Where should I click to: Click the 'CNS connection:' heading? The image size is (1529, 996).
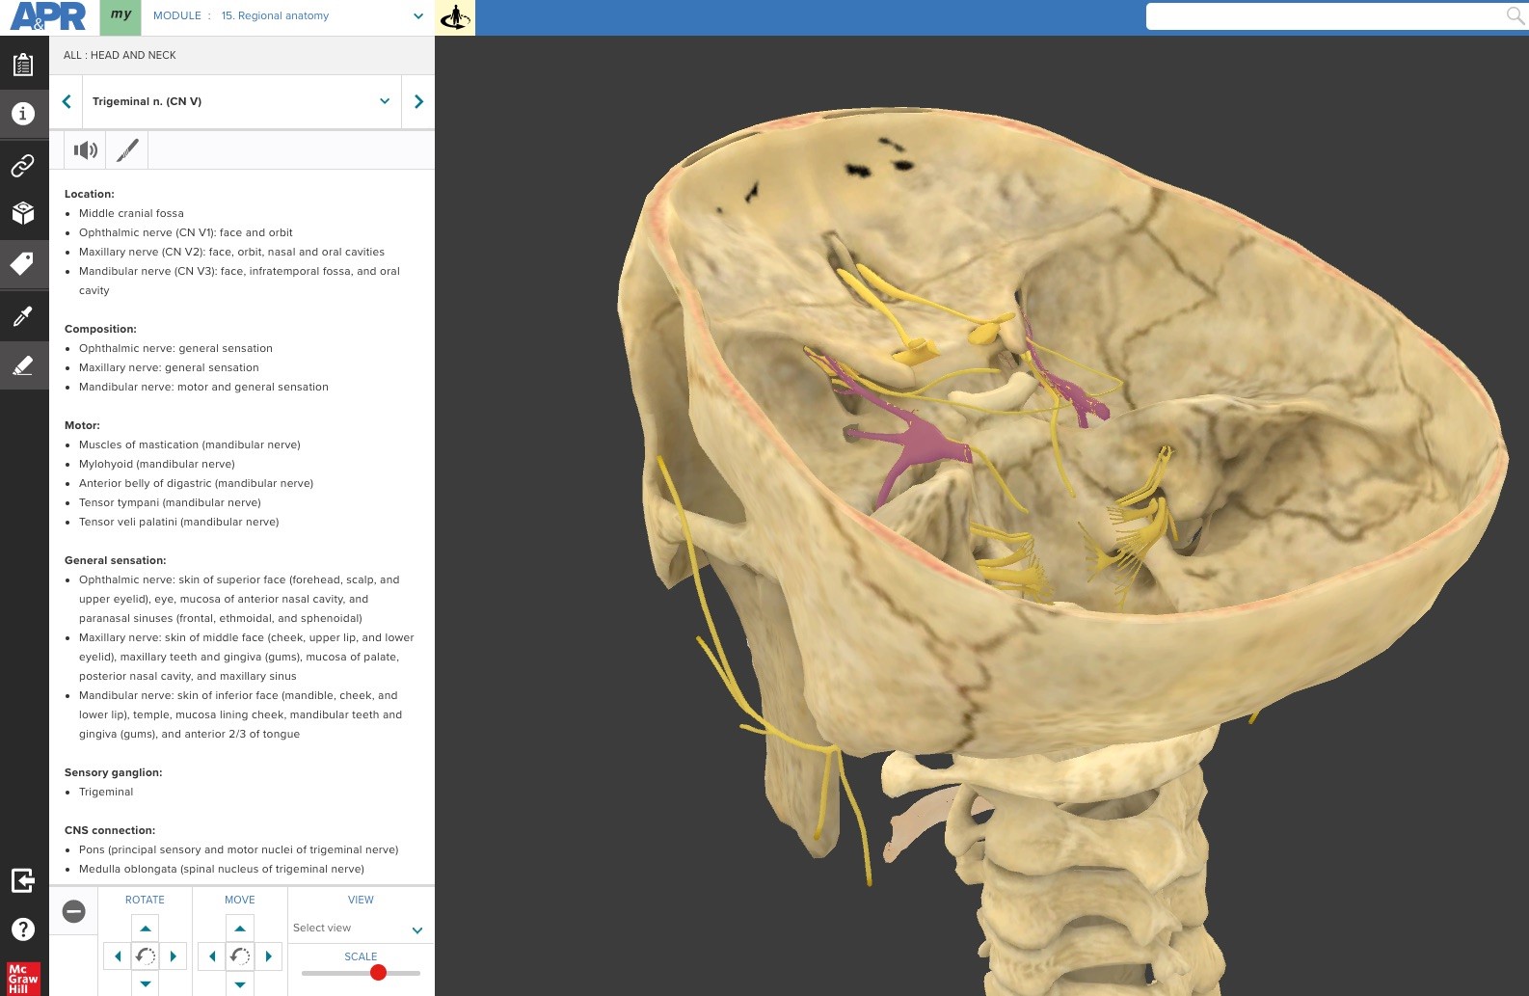tap(110, 830)
